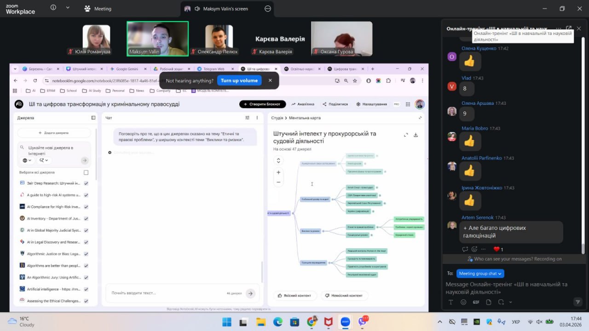Open the GIF picker in chat
The height and width of the screenshot is (331, 589).
pyautogui.click(x=476, y=302)
